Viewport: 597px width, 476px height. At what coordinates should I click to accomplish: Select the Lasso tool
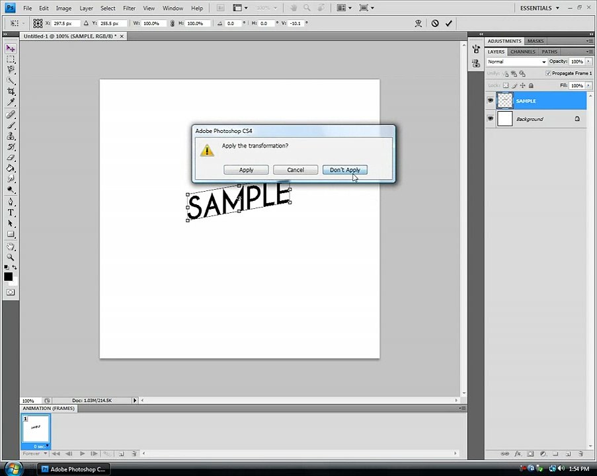tap(11, 69)
